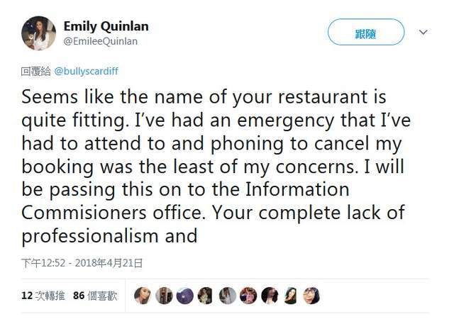Open the second liker avatar in the row
Image resolution: width=454 pixels, height=319 pixels.
point(164,296)
